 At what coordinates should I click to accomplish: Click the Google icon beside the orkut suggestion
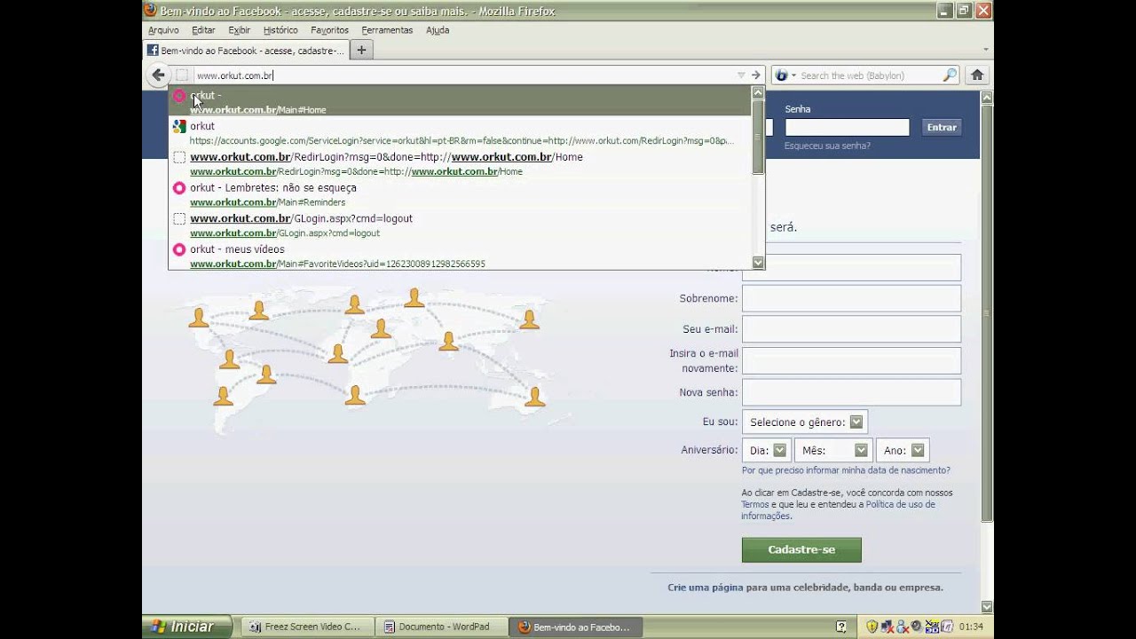click(x=179, y=126)
